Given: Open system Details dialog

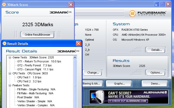Looking at the screenshot, I should [x=155, y=50].
